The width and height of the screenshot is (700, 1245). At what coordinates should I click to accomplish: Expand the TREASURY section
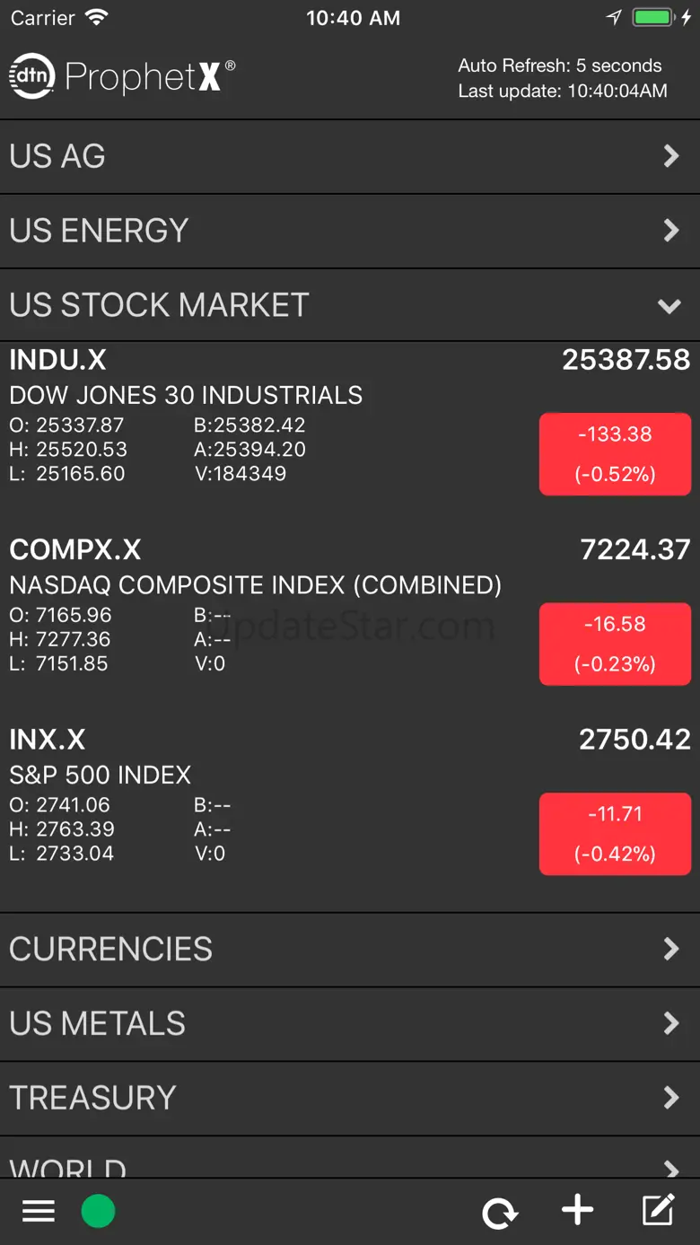(x=350, y=1098)
